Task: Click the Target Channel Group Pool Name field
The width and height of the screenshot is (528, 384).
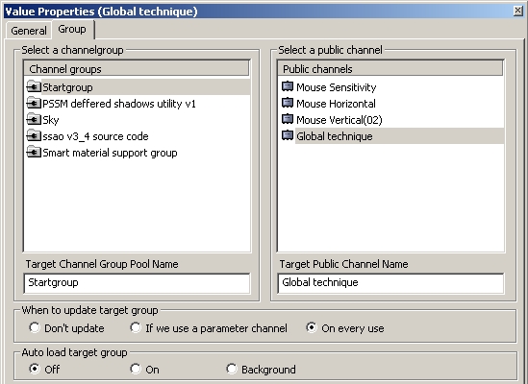Action: click(137, 283)
